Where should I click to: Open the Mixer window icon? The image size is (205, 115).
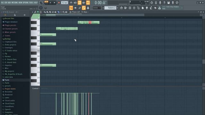pos(134,8)
